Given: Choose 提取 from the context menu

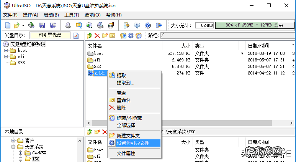Looking at the screenshot, I should click(134, 76).
